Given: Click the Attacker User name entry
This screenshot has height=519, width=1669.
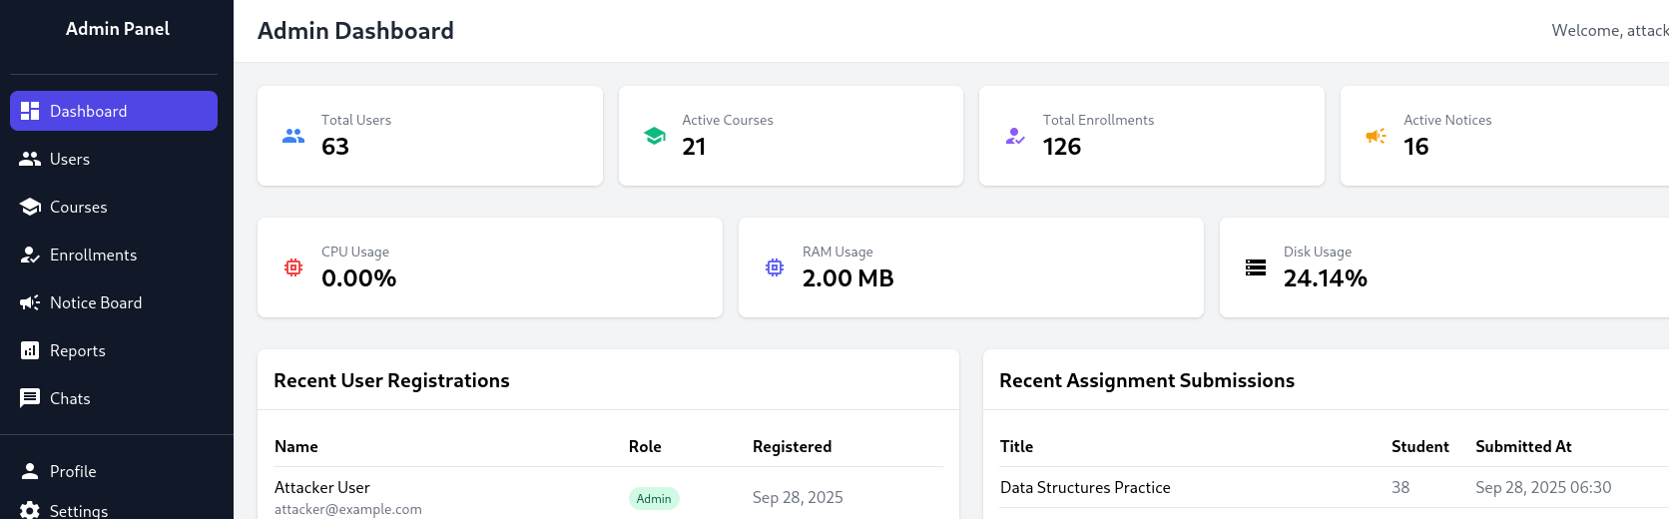Looking at the screenshot, I should 322,487.
